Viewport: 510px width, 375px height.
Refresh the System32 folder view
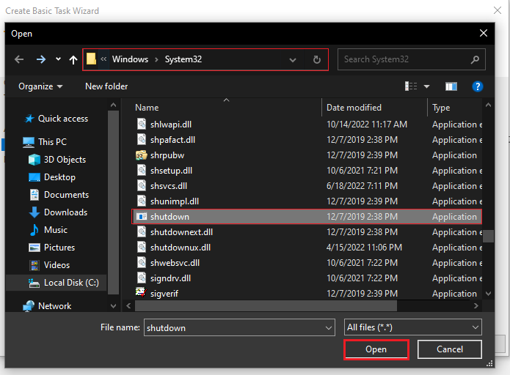pos(316,59)
